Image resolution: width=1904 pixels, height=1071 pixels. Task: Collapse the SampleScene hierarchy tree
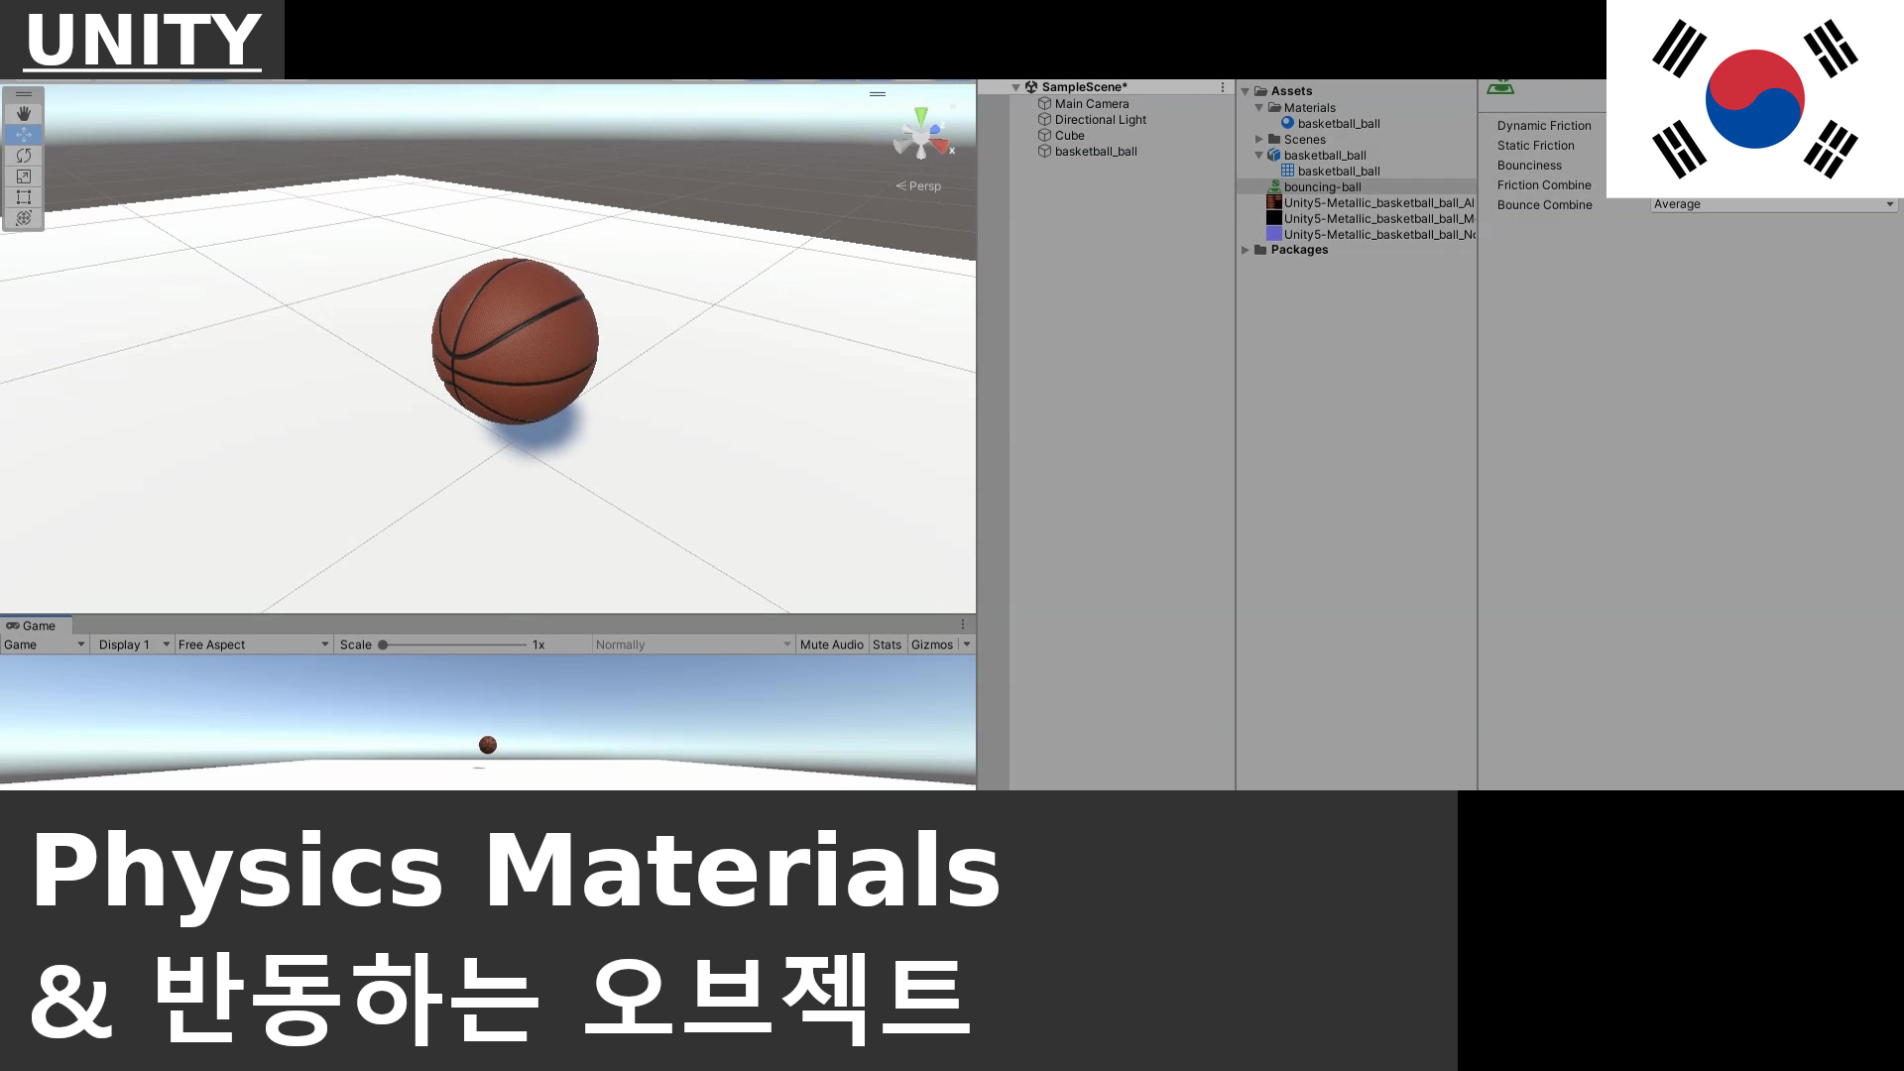pyautogui.click(x=1015, y=88)
